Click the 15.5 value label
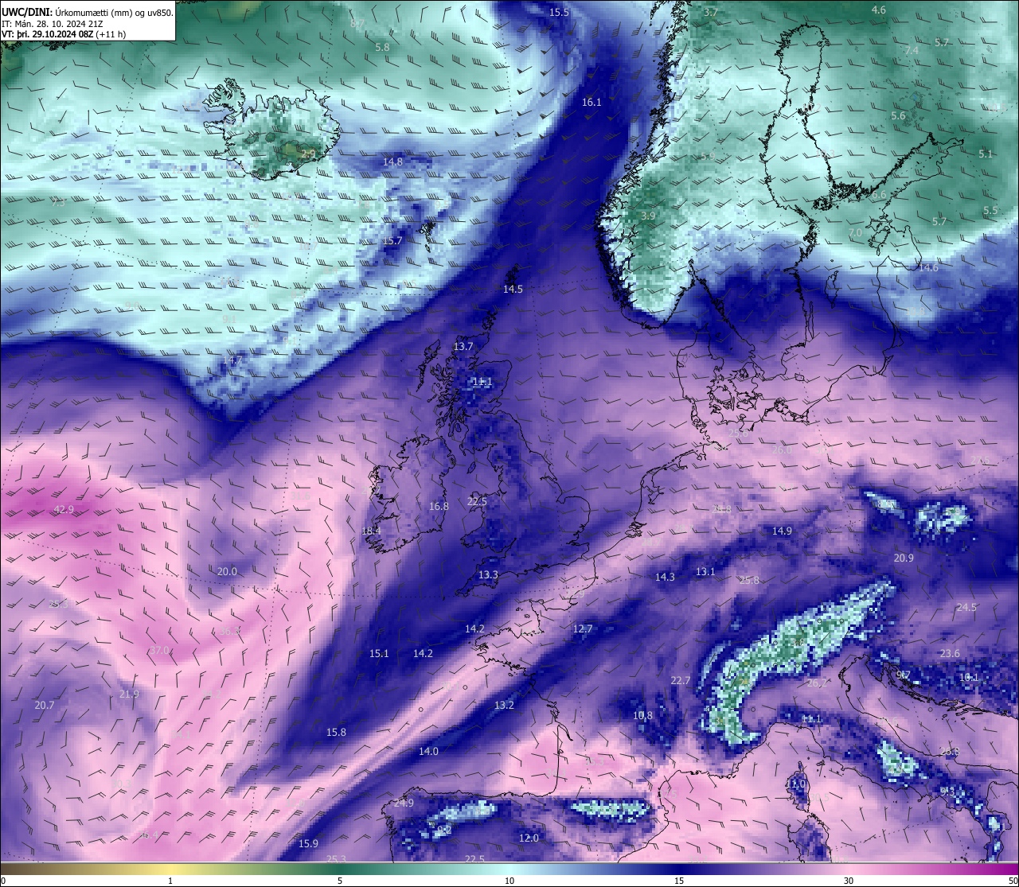Screen dimensions: 1019x887 560,13
